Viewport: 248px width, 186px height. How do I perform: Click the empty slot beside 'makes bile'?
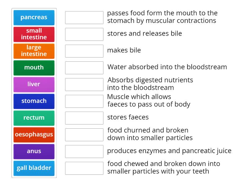(x=84, y=51)
